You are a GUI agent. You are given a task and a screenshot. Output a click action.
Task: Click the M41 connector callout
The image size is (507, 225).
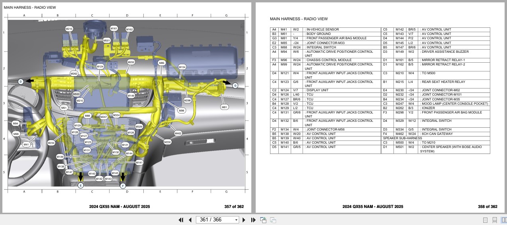pyautogui.click(x=26, y=144)
